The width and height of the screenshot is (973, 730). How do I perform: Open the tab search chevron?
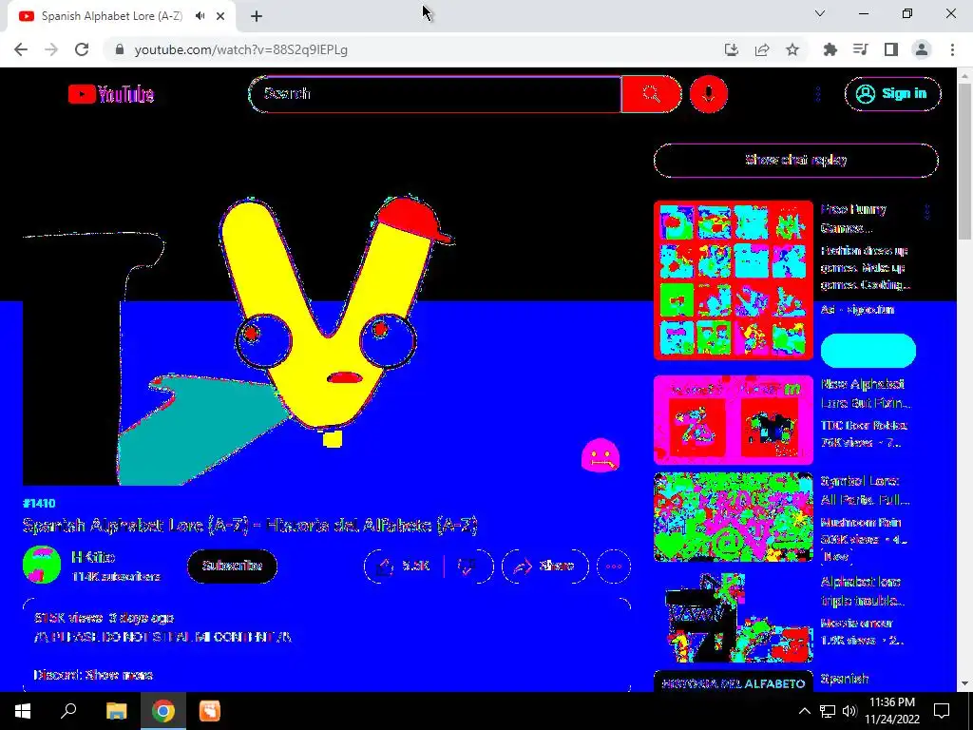click(820, 13)
